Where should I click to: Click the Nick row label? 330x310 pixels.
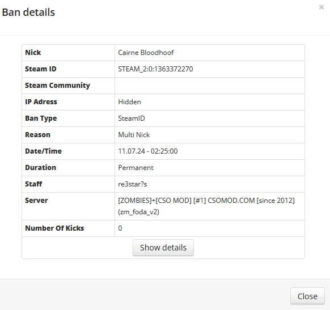click(33, 53)
